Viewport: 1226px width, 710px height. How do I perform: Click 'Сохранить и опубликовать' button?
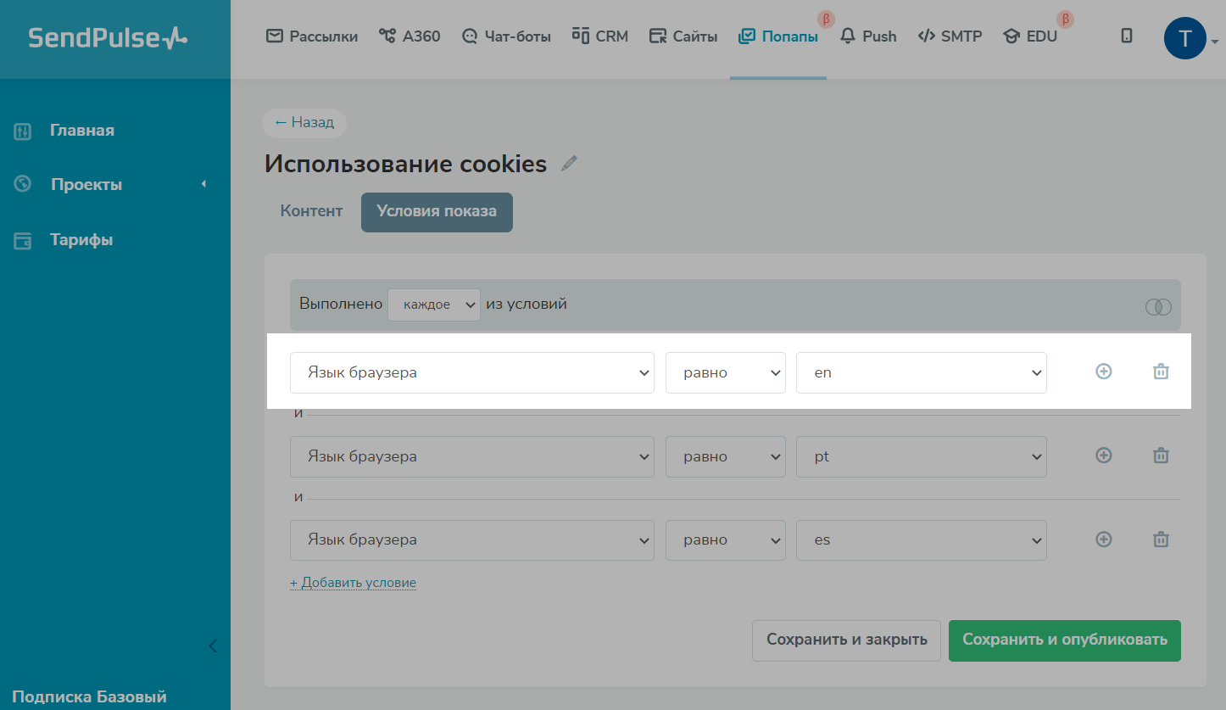1064,640
